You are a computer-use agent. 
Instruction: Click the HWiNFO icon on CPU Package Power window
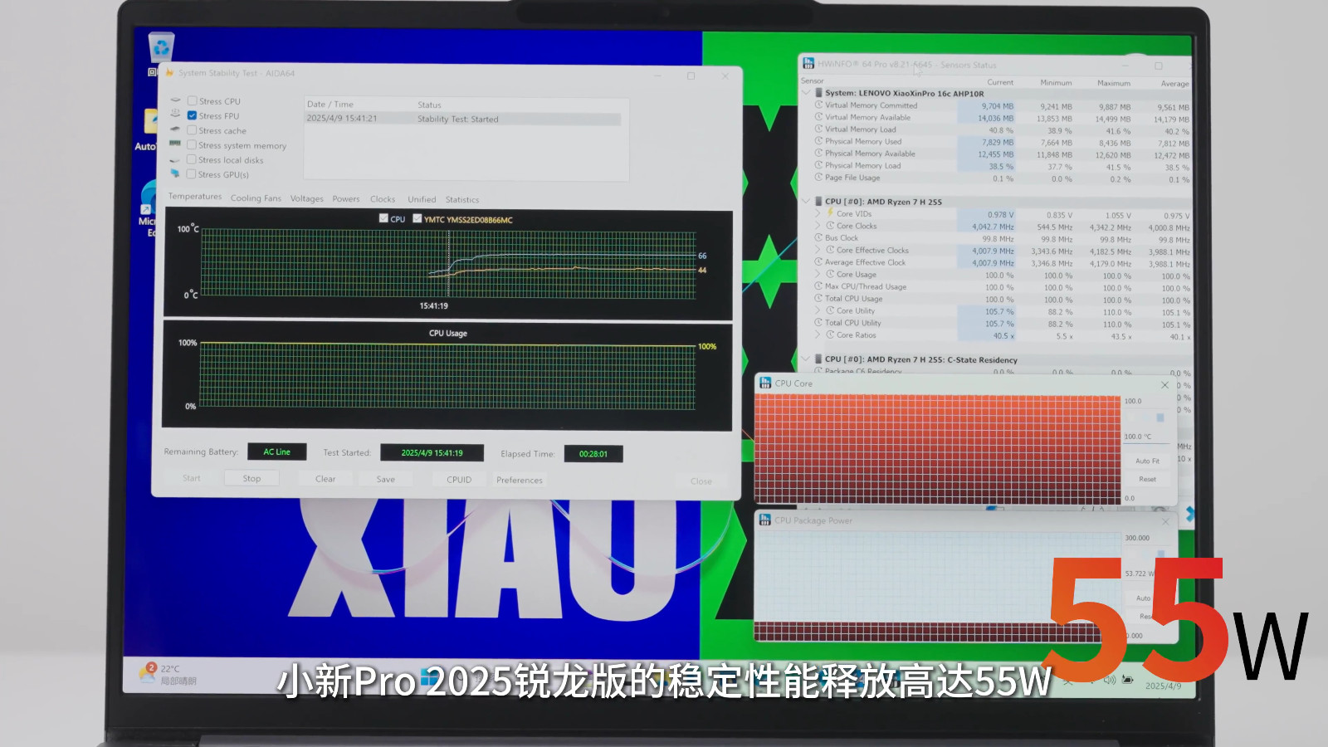point(765,520)
